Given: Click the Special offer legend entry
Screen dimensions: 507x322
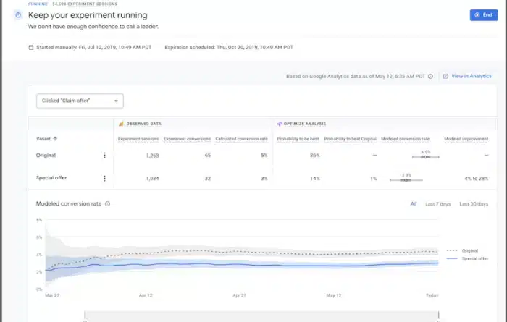Looking at the screenshot, I should (x=470, y=258).
